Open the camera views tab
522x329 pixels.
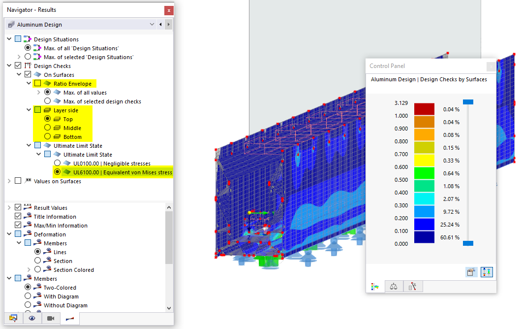[x=51, y=318]
